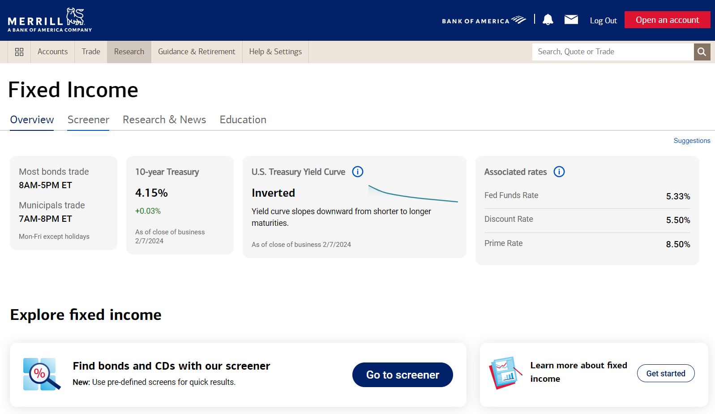Screen dimensions: 715x414
Task: Click the 8.50% Prime Rate value
Action: [678, 244]
